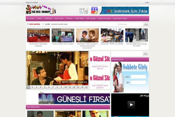Click the Ozgurce Sohbet link in top bar

[x=32, y=2]
